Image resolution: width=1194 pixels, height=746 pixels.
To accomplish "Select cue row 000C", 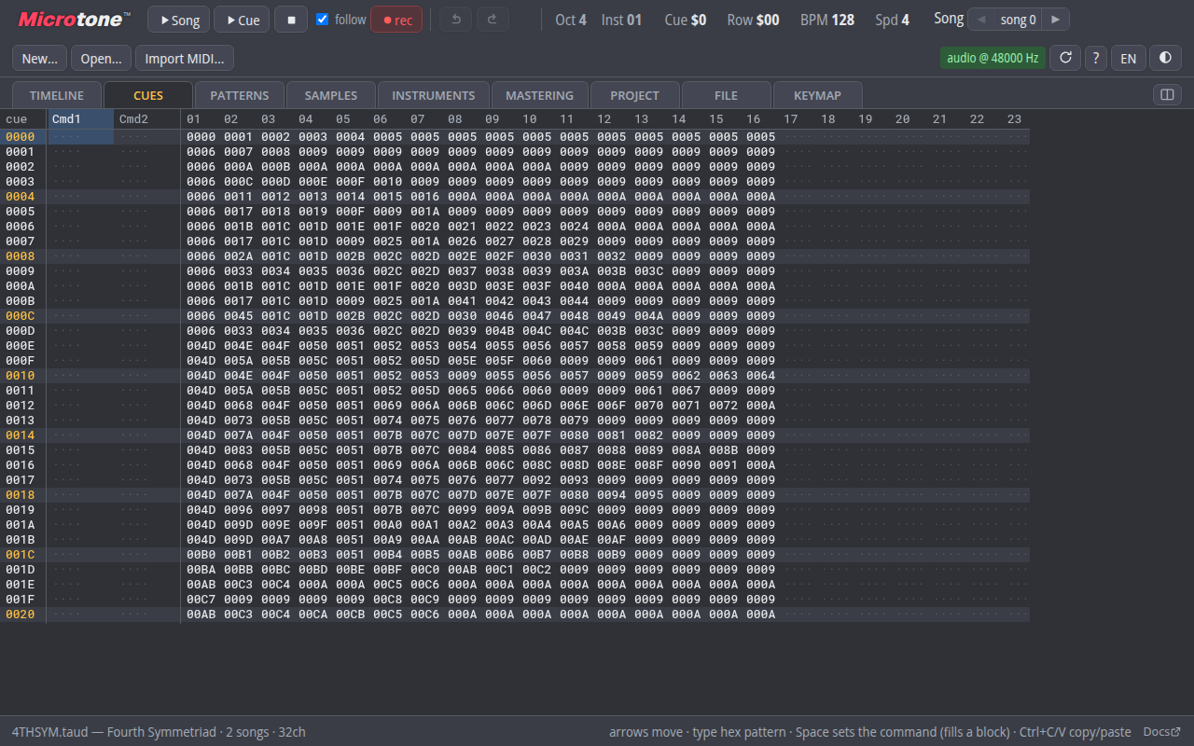I will (21, 316).
